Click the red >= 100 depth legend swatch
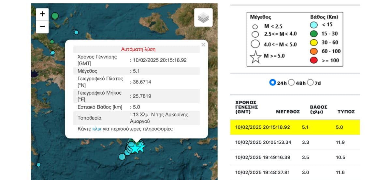Image resolution: width=391 pixels, height=180 pixels. pyautogui.click(x=314, y=60)
